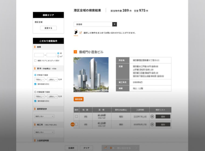Open per-tsubo rent upper limit dropdown
205x151 pixels.
pos(52,80)
